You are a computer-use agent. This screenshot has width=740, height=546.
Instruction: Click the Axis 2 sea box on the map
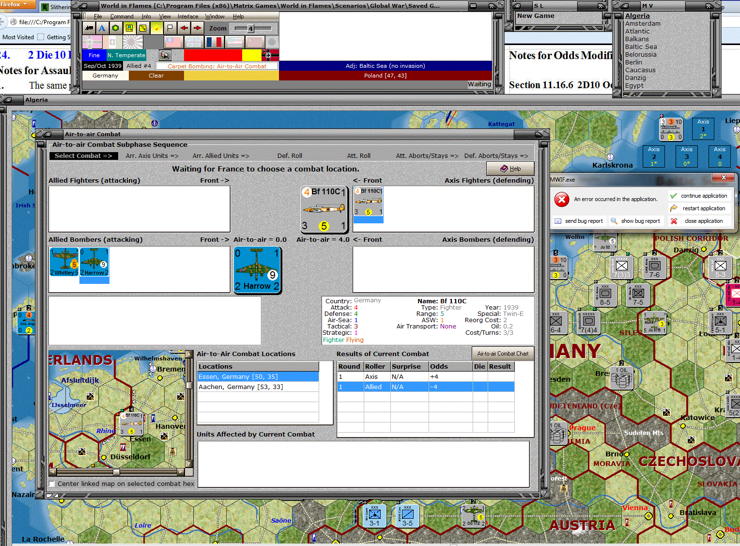(x=654, y=156)
